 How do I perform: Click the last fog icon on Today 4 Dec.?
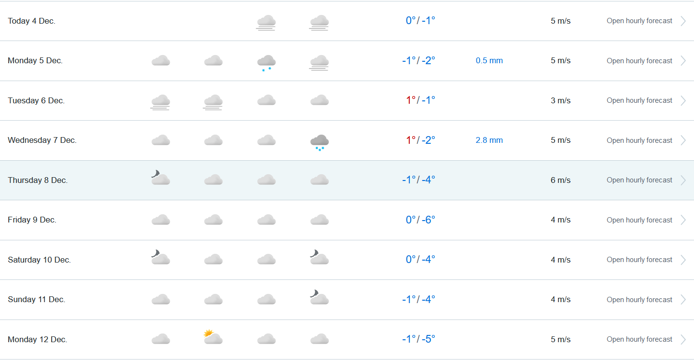(319, 22)
